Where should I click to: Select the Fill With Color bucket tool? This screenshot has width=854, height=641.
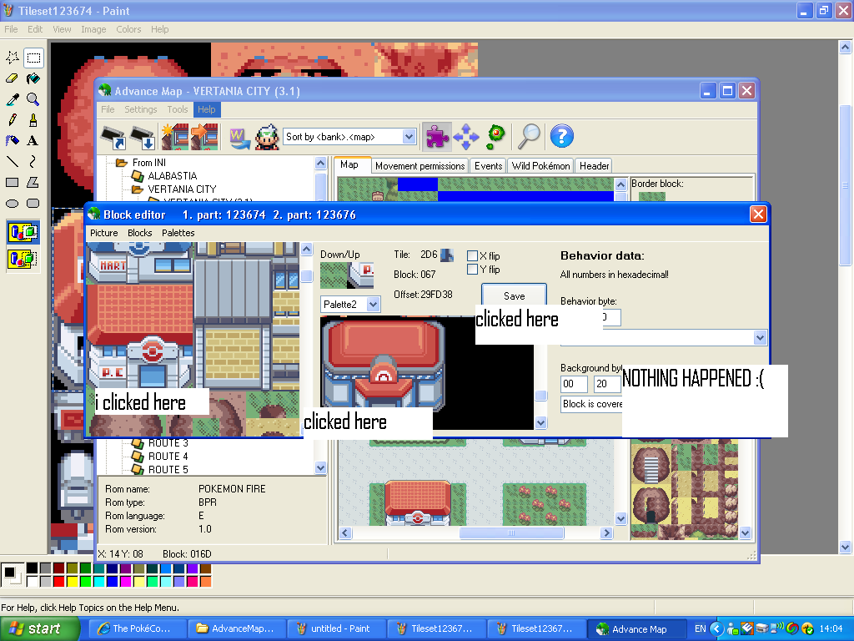(33, 78)
